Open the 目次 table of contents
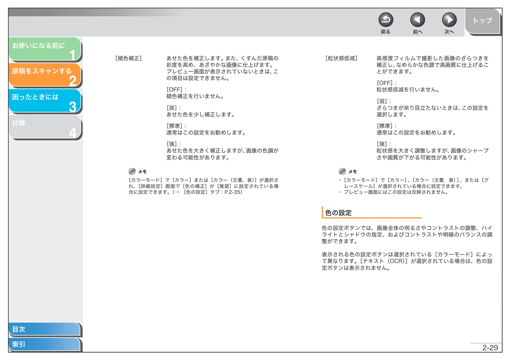Screen dimensions: 509x360 pyautogui.click(x=45, y=329)
